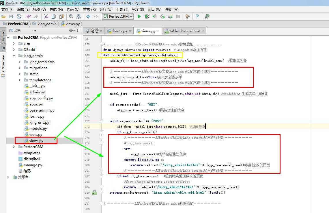Navigate Back with the left arrow icon
The image size is (329, 213).
[88, 16]
